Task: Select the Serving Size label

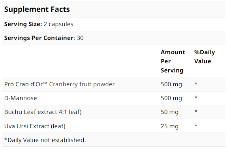Action: (x=23, y=24)
